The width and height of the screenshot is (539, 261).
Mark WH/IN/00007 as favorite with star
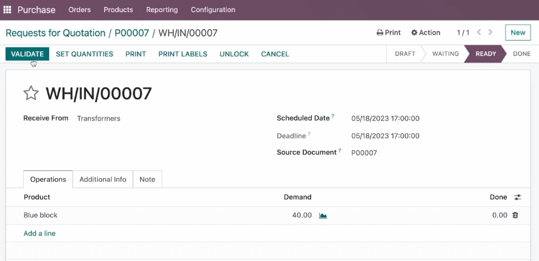(x=31, y=93)
